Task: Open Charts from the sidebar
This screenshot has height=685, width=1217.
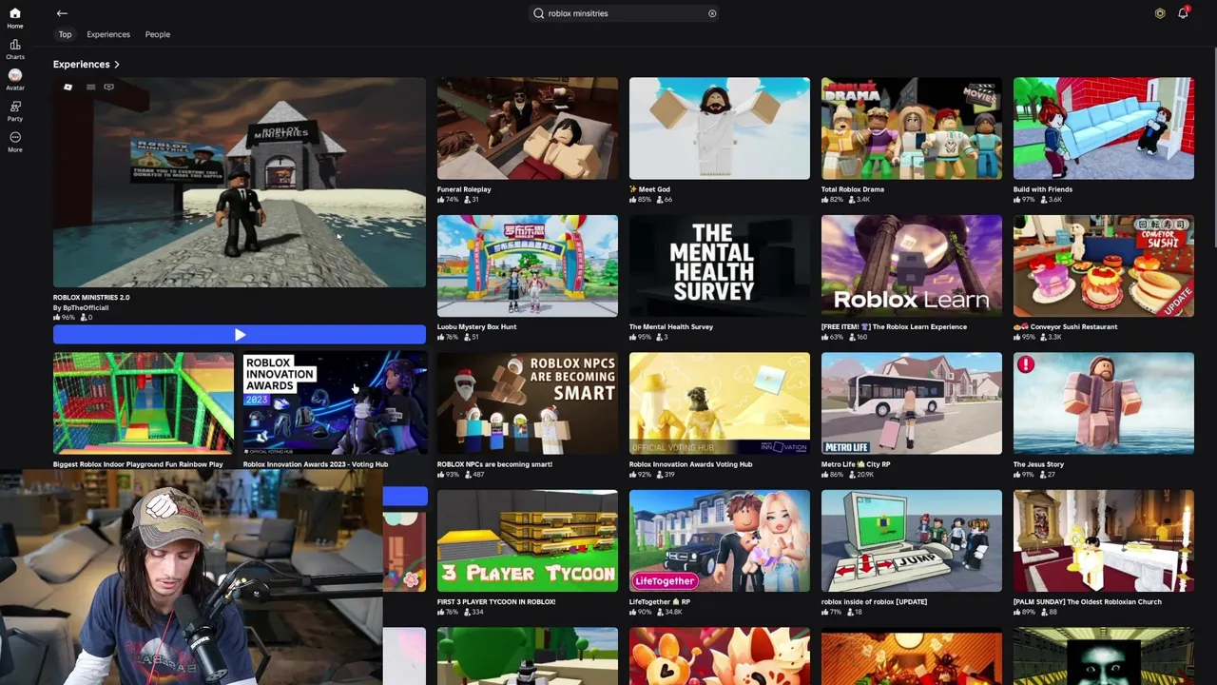Action: 15,49
